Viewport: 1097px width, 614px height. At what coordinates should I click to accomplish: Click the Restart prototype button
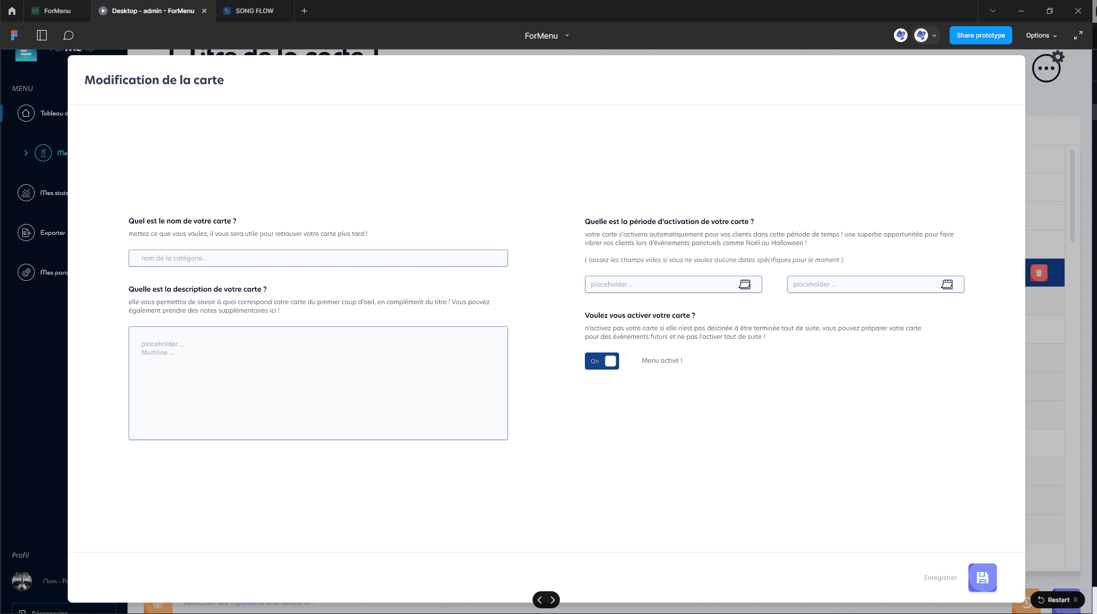[1057, 600]
